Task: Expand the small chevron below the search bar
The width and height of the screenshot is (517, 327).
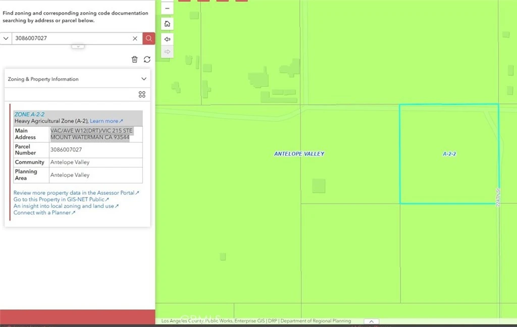Action: point(78,46)
